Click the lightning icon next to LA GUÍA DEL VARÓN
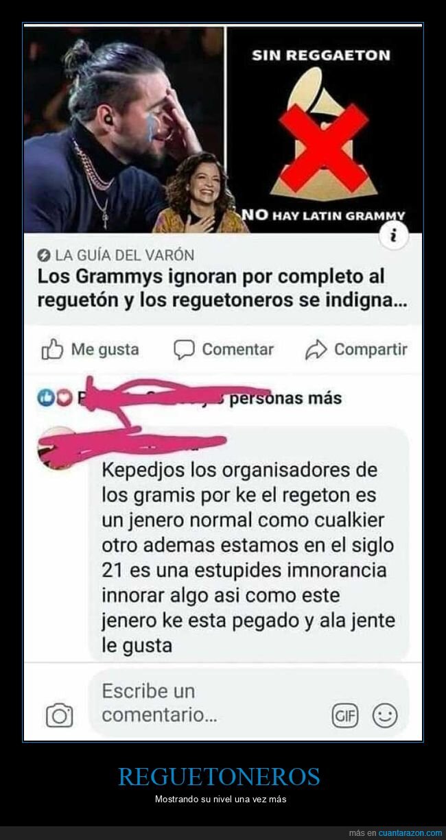 tap(44, 256)
